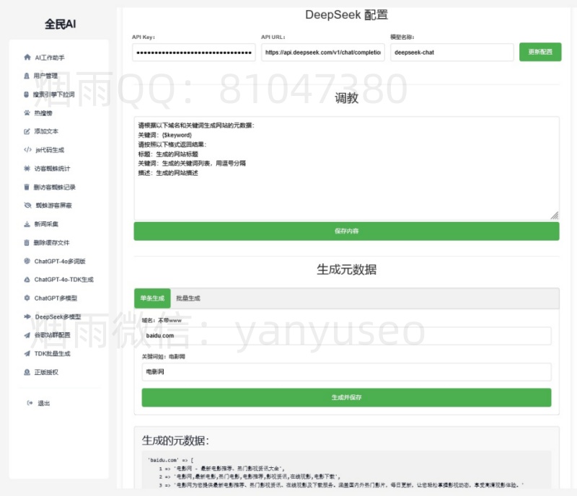Viewport: 577px width, 496px height.
Task: Click the edit icon beside 添加文本
Action: 27,131
